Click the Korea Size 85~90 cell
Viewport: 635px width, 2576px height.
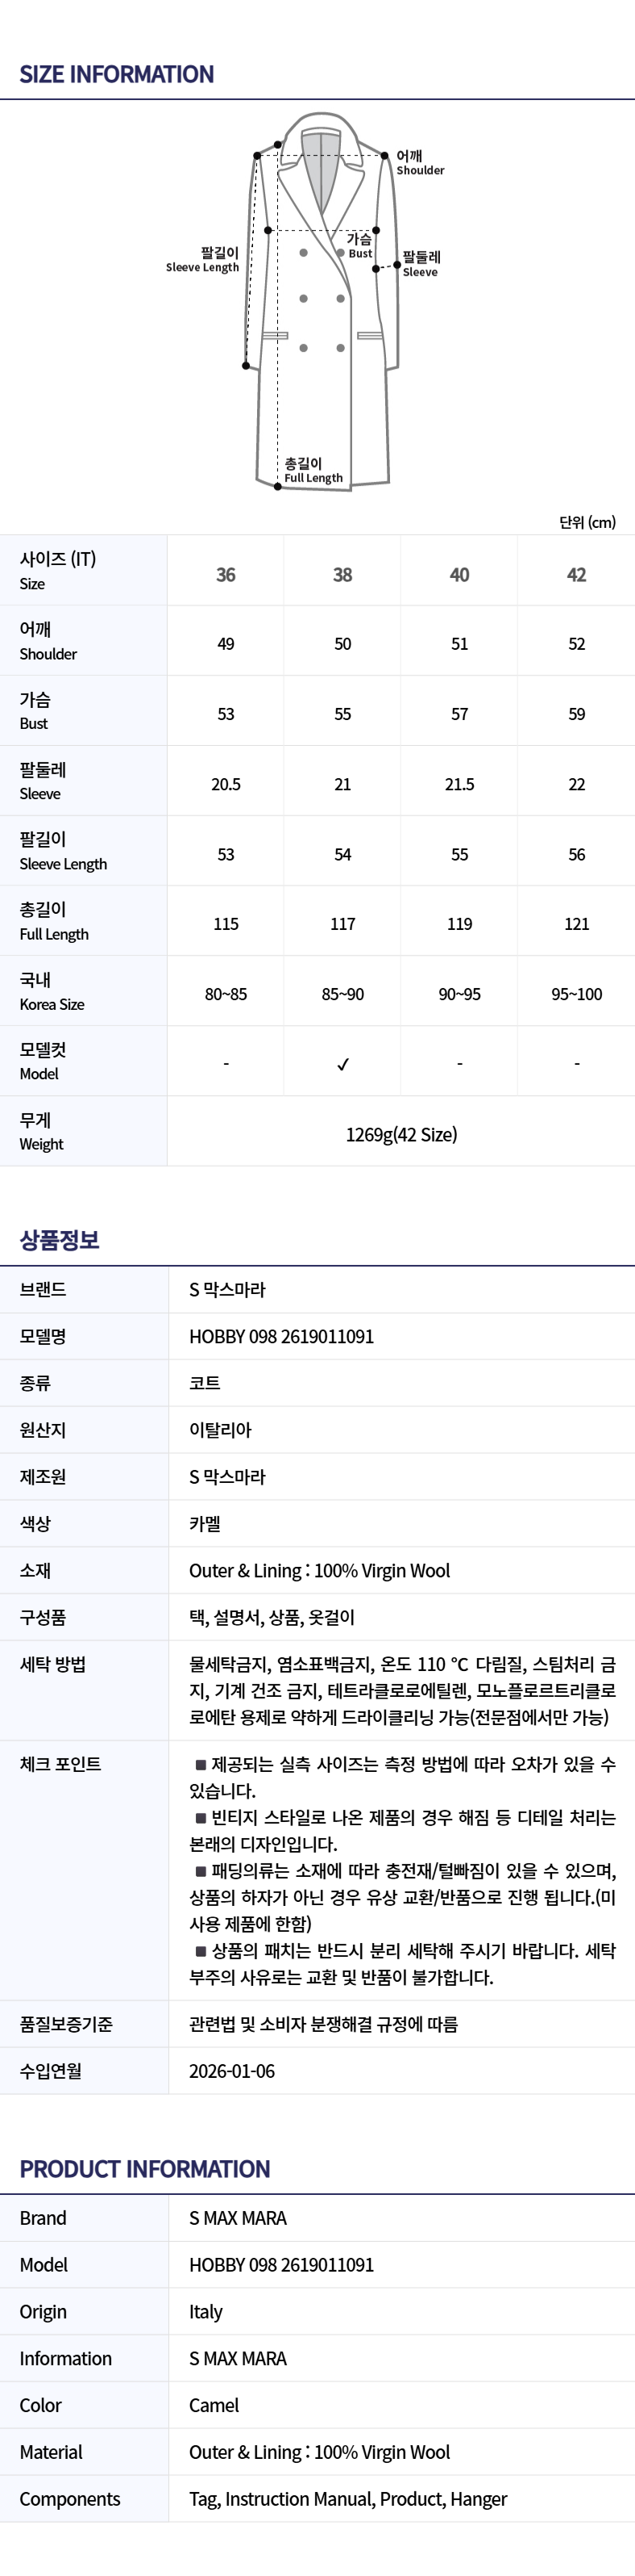click(x=342, y=994)
